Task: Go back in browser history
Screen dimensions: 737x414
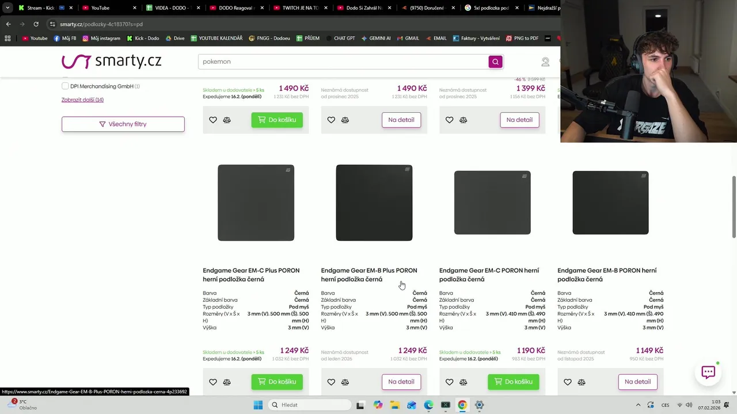Action: coord(8,24)
